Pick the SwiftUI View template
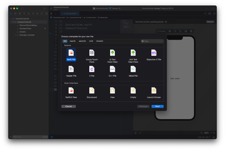Screen dimensions: 225x150 [71, 91]
